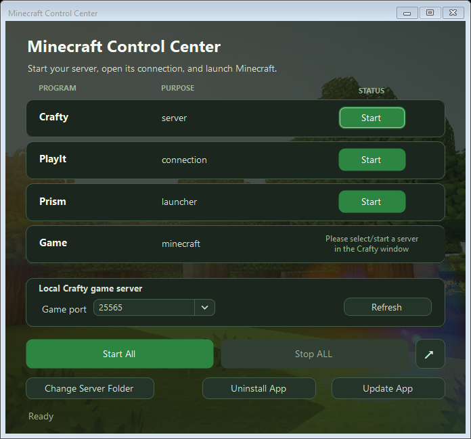471x439 pixels.
Task: Select the PlayIt program name
Action: pyautogui.click(x=53, y=159)
